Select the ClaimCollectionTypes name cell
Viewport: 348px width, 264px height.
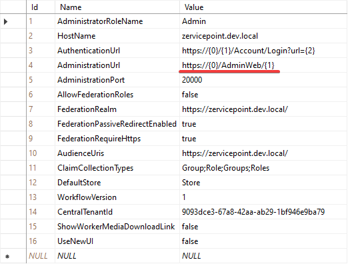point(117,168)
